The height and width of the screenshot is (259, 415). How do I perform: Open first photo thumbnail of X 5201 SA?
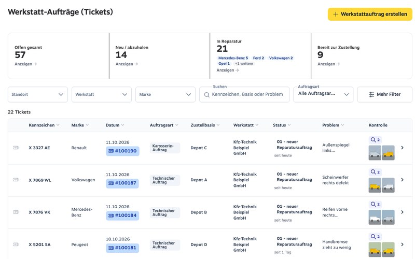click(375, 250)
